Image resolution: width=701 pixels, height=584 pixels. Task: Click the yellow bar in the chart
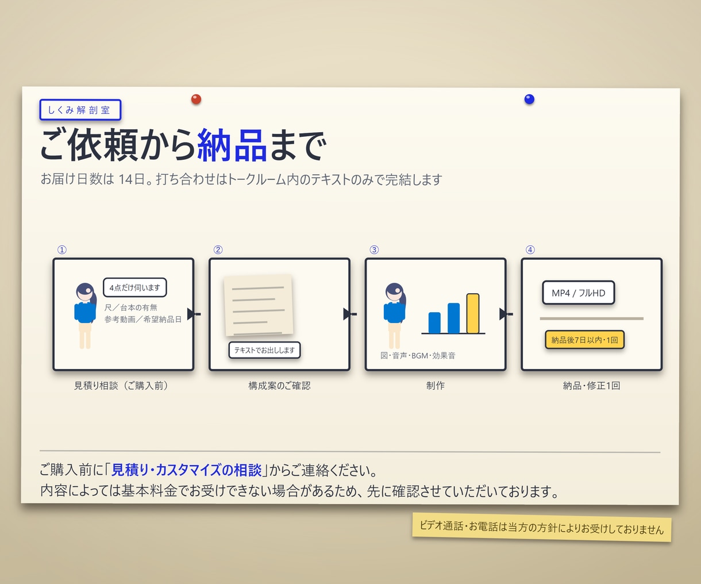pyautogui.click(x=473, y=313)
